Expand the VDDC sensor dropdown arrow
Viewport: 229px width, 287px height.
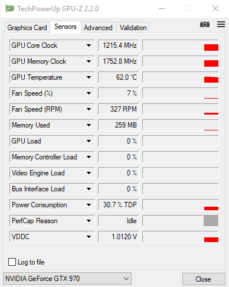point(89,237)
